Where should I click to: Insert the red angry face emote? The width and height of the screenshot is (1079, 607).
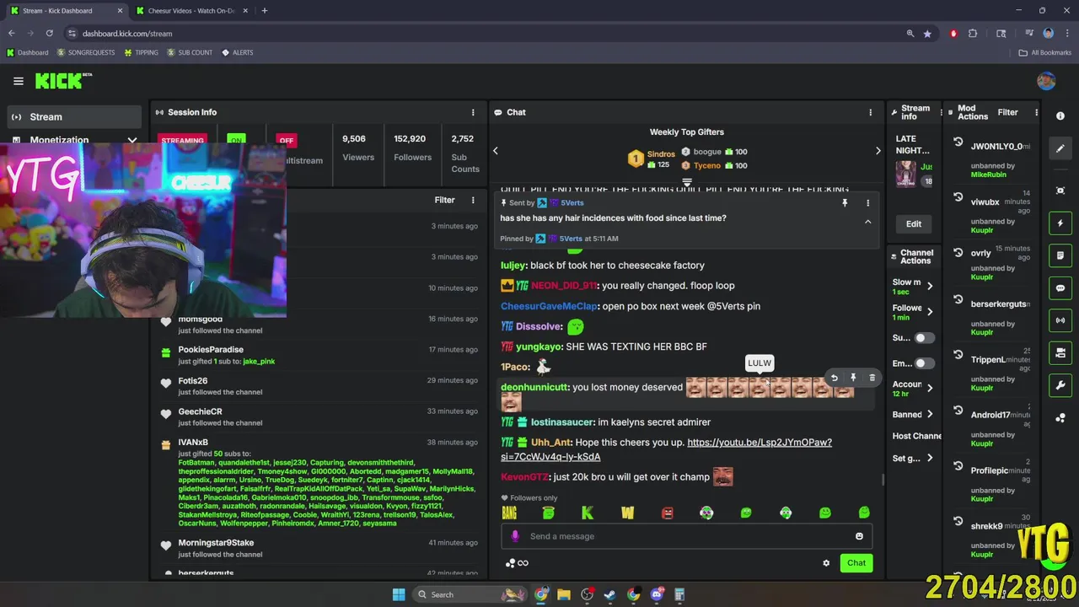tap(667, 513)
